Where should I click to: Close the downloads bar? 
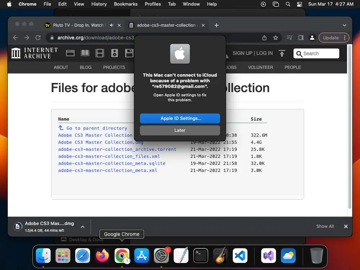click(x=346, y=226)
